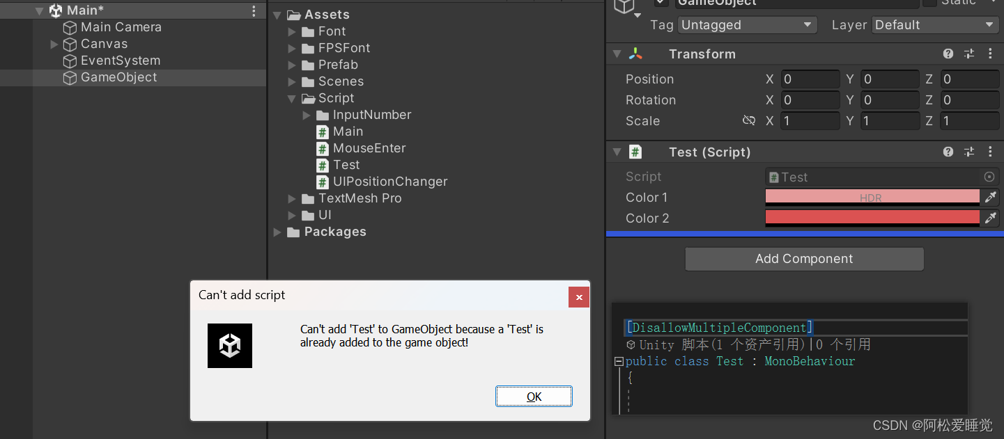
Task: Open Transform component presets icon
Action: tap(969, 54)
